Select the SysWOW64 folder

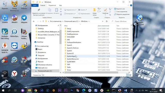(x=71, y=62)
